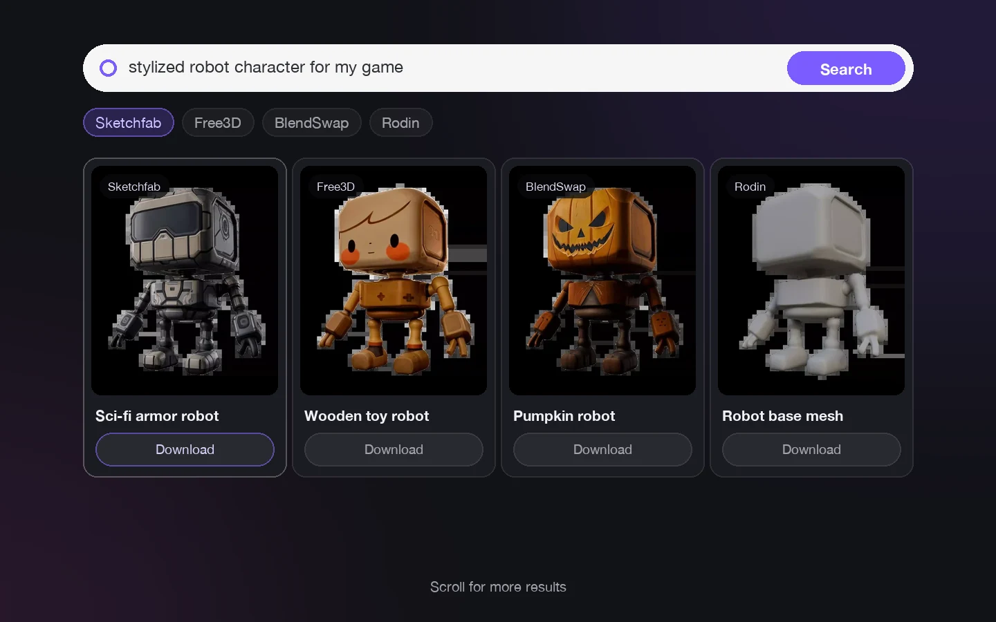
Task: Download the Robot base mesh model
Action: pyautogui.click(x=811, y=449)
